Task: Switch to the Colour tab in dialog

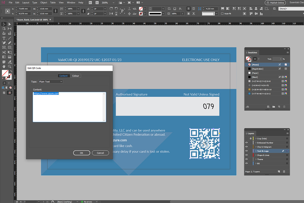Action: point(75,76)
